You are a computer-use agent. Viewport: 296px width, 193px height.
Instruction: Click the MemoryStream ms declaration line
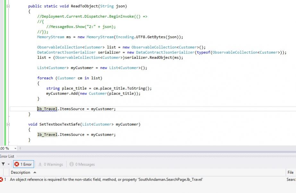(110, 37)
